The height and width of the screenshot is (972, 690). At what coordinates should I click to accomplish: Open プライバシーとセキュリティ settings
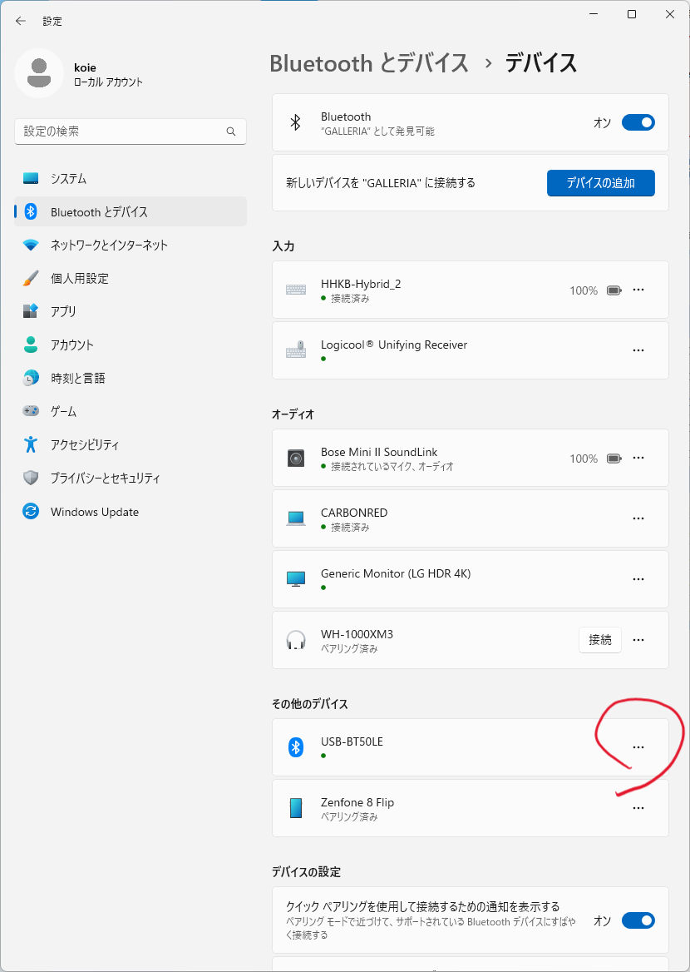[x=130, y=478]
